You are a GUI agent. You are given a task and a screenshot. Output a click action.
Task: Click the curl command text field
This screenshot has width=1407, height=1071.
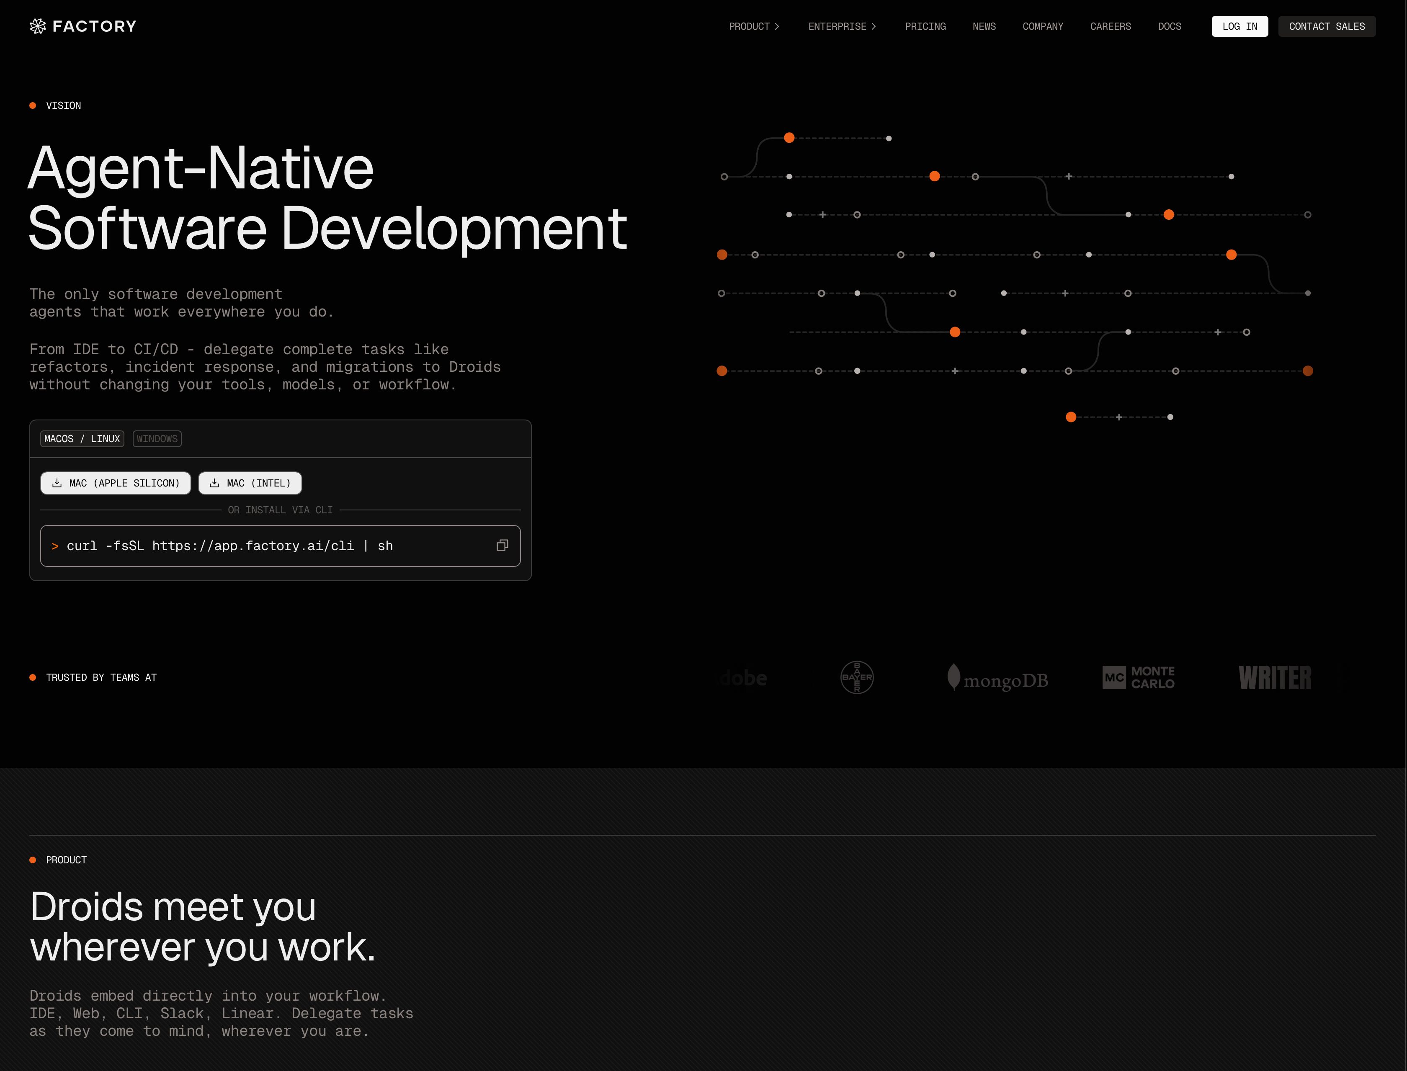coord(281,546)
